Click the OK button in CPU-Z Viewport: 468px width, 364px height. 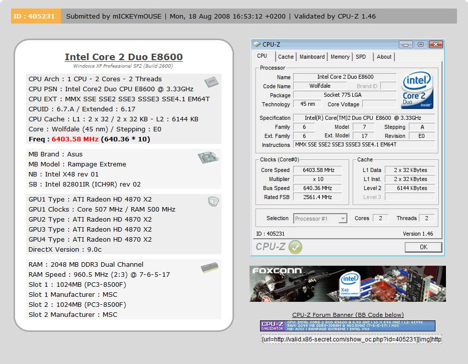click(x=423, y=247)
